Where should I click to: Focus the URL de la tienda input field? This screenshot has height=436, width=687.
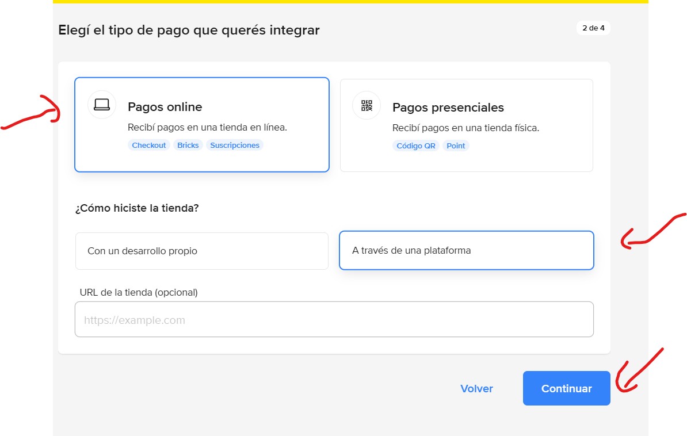[334, 320]
